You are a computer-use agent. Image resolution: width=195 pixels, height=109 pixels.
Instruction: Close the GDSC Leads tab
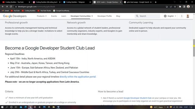tap(120, 2)
